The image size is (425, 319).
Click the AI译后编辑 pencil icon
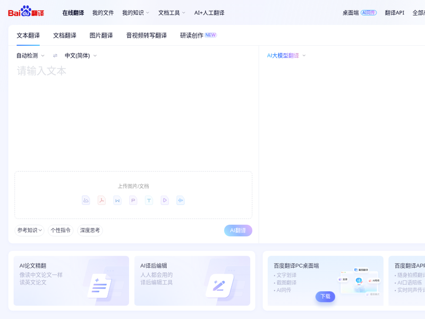(219, 286)
